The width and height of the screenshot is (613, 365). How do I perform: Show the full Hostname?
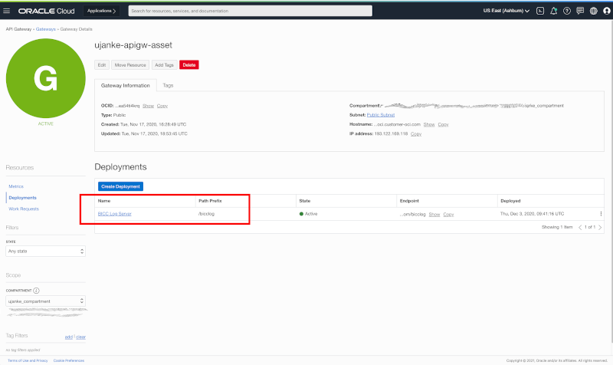click(429, 124)
